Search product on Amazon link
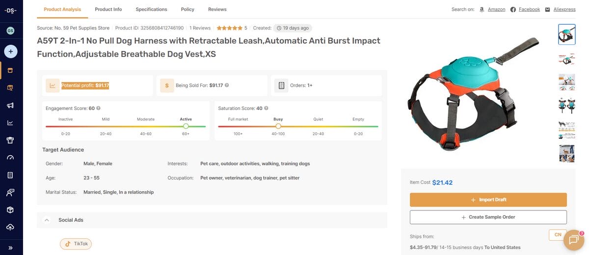Image resolution: width=589 pixels, height=255 pixels. click(496, 9)
